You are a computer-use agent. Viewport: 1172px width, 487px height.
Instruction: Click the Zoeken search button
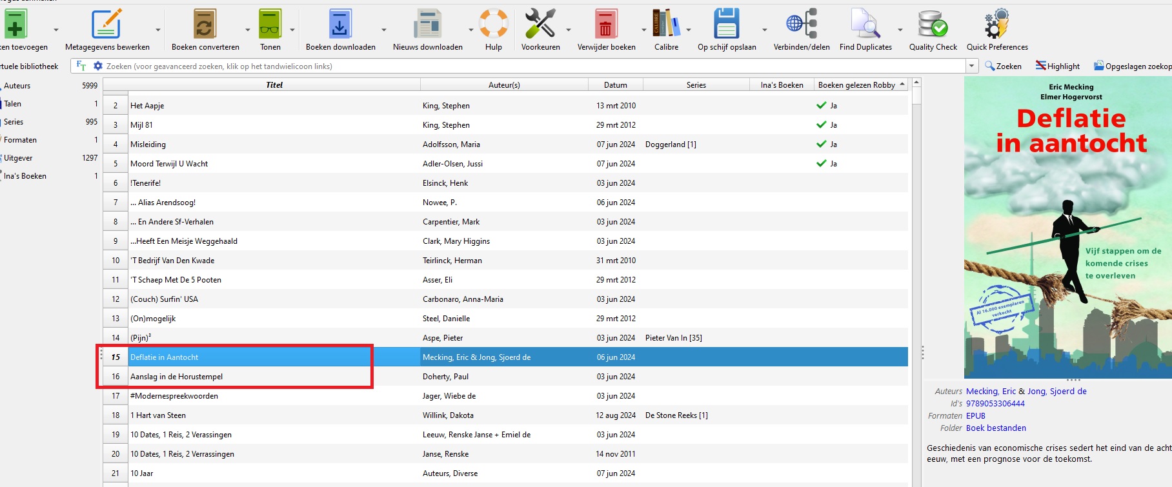coord(1004,66)
